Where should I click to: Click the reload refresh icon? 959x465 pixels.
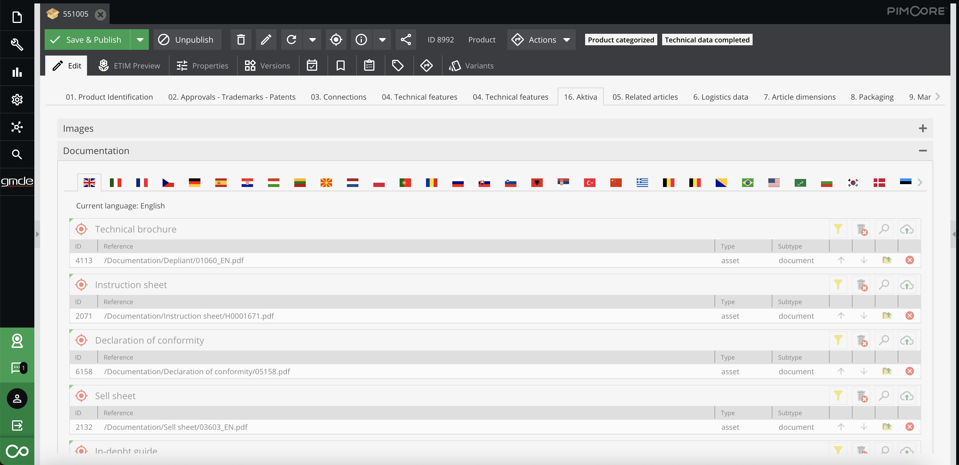tap(291, 40)
